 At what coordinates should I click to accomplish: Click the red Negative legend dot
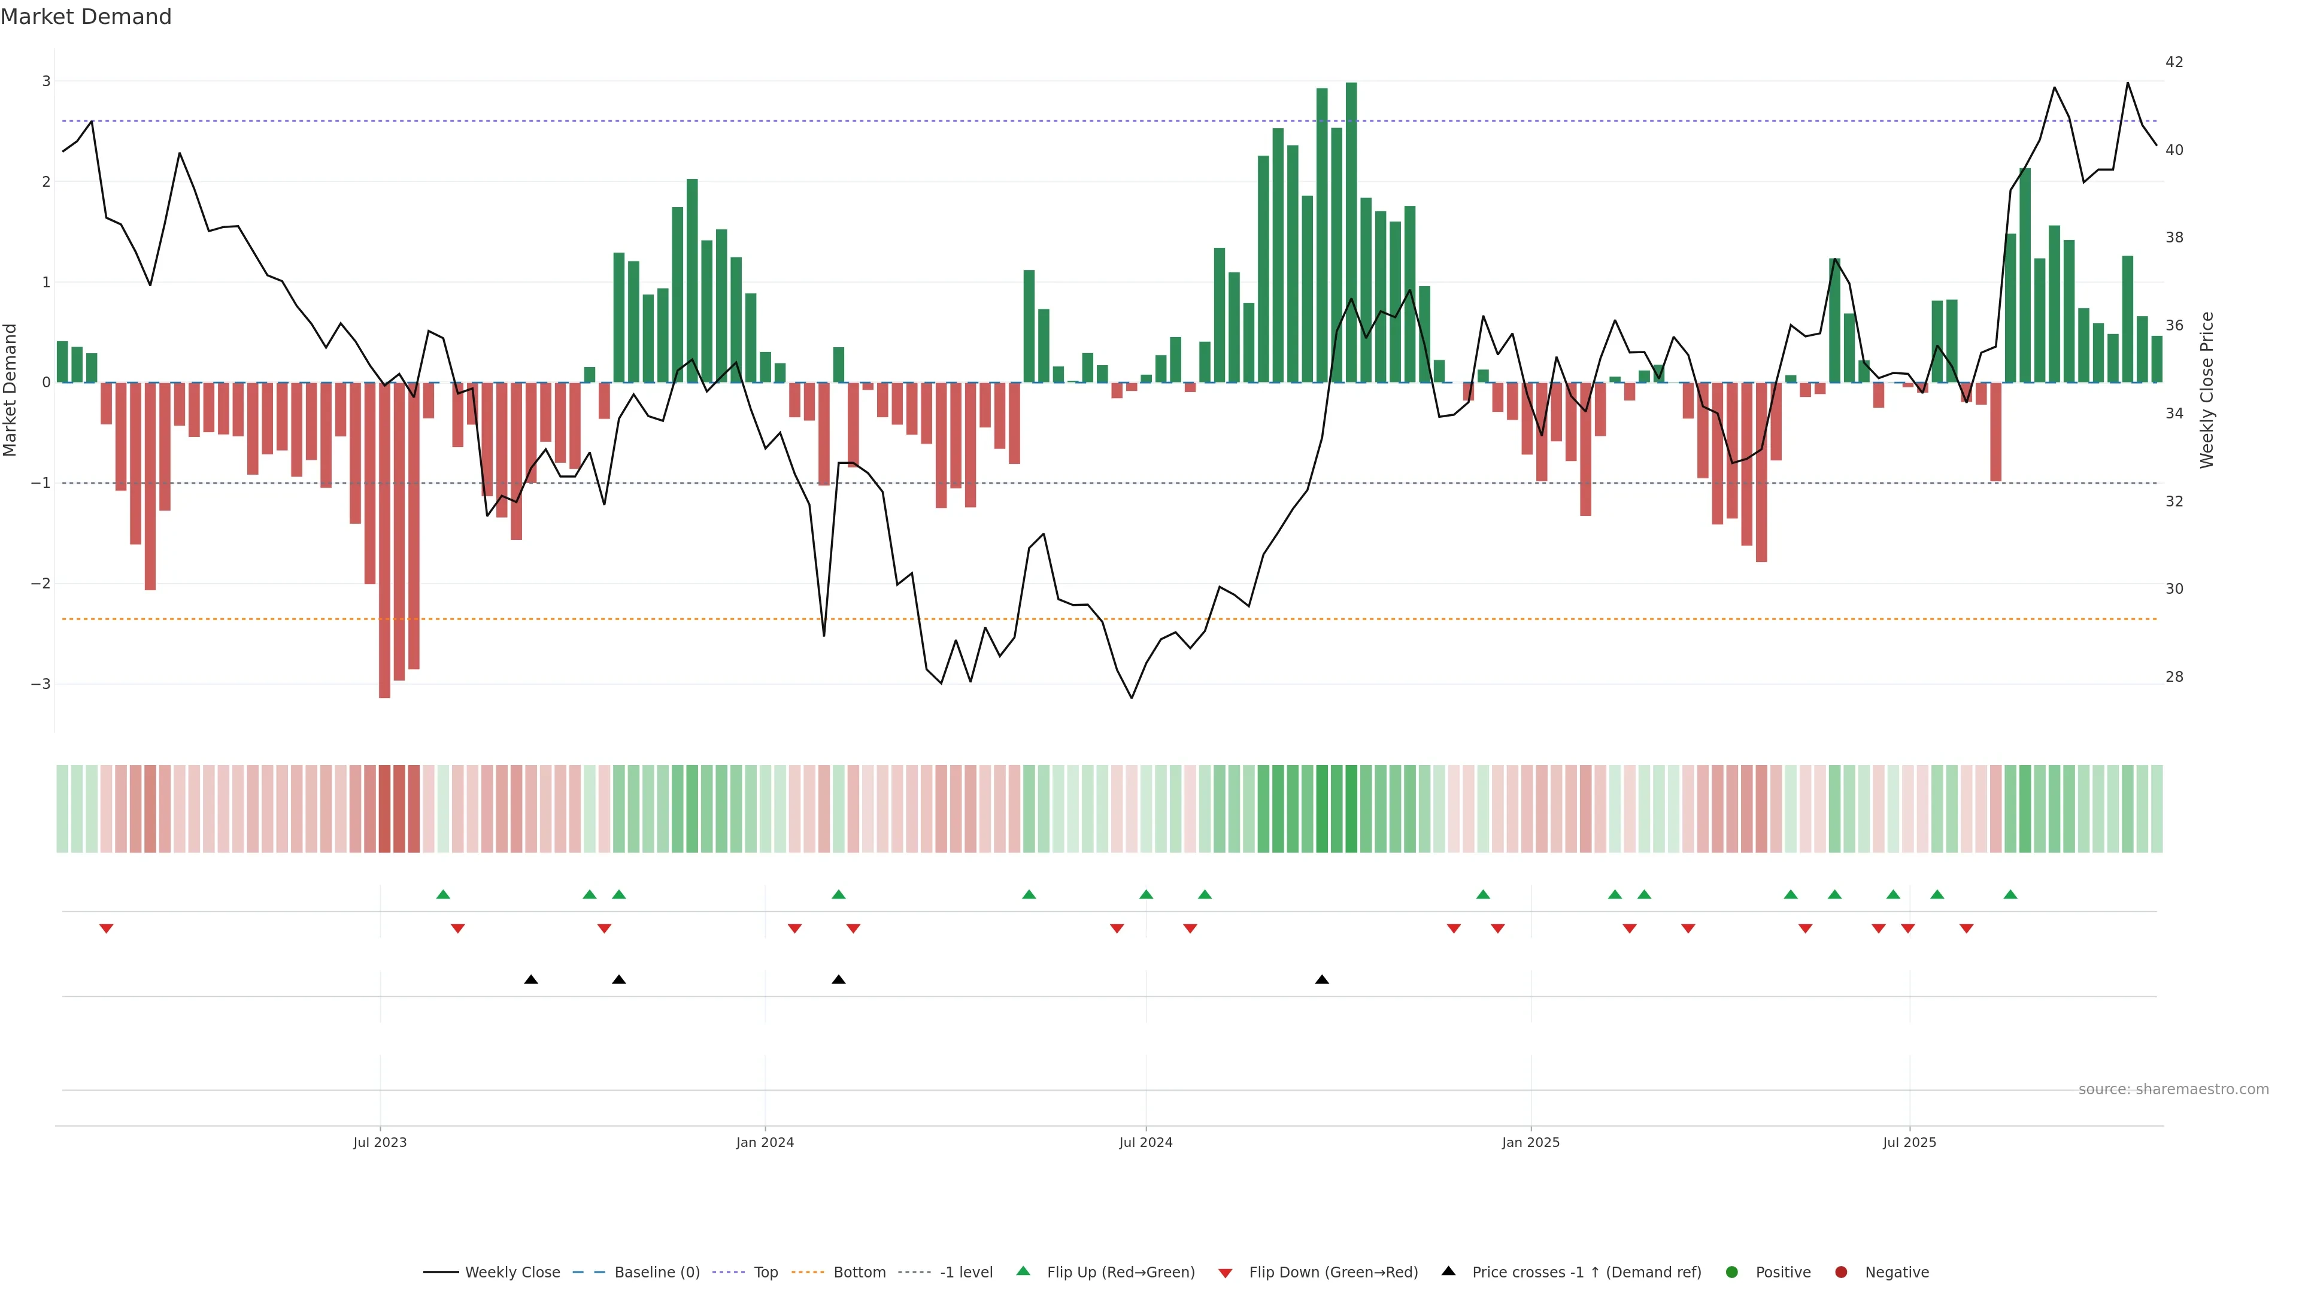(1841, 1271)
